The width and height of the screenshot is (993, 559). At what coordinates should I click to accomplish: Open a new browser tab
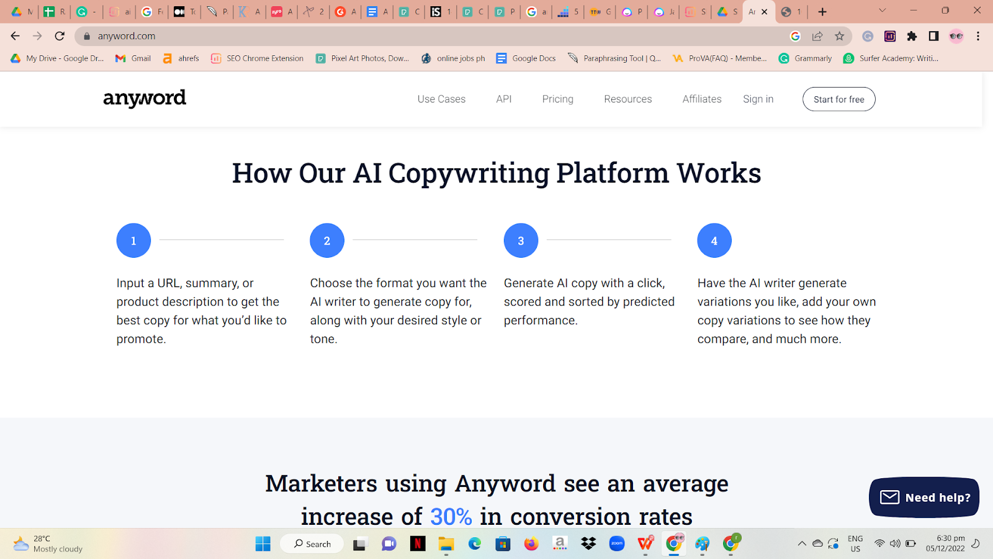pos(822,12)
